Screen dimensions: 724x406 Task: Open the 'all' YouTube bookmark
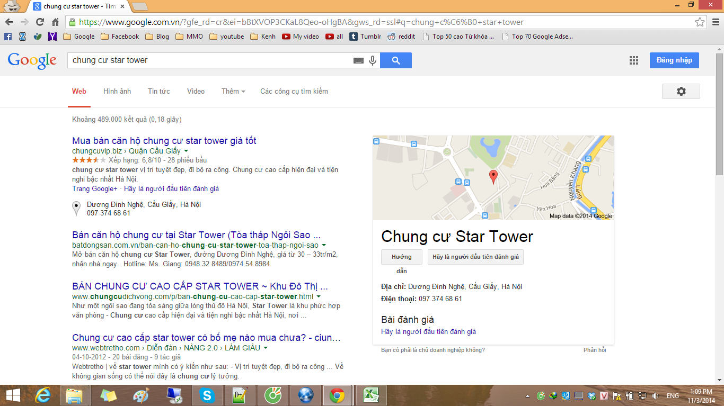point(334,37)
